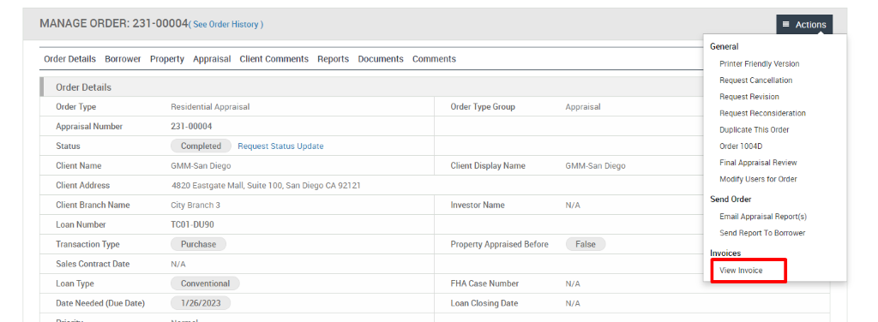
Task: Click the General heading in Actions menu
Action: click(x=724, y=46)
